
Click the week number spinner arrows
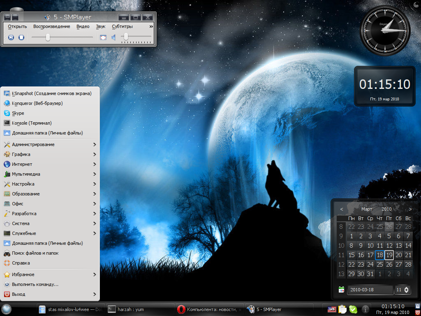407,290
